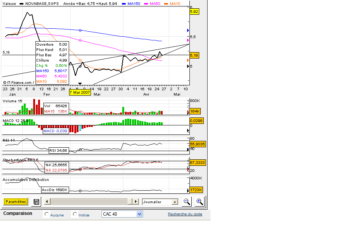Click the magenta MA50 axis marker arrow
The height and width of the screenshot is (227, 363).
188,40
